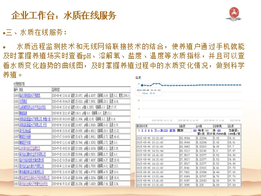Select the 2015-08-06 15:21:43 record row
Viewport: 261px width, 196px height.
pyautogui.click(x=189, y=138)
